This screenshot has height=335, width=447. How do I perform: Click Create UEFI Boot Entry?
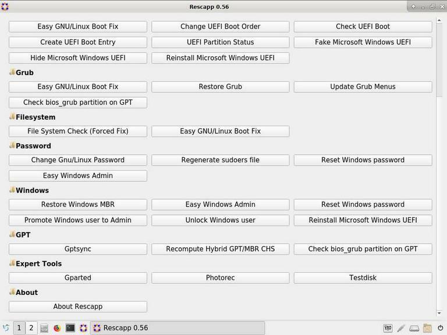tap(78, 42)
